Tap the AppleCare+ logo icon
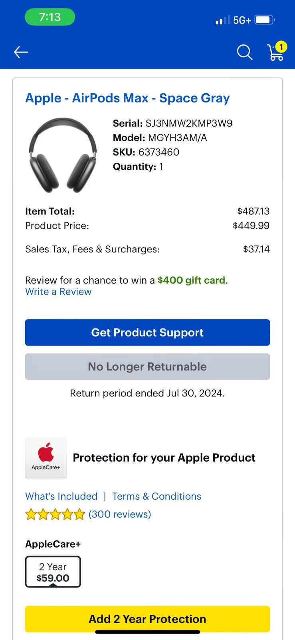 click(46, 457)
